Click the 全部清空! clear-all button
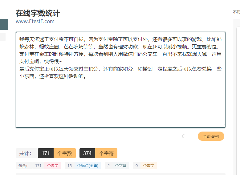The height and width of the screenshot is (175, 240). pos(211,136)
